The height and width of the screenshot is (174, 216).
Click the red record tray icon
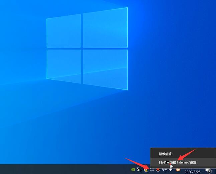pyautogui.click(x=158, y=169)
